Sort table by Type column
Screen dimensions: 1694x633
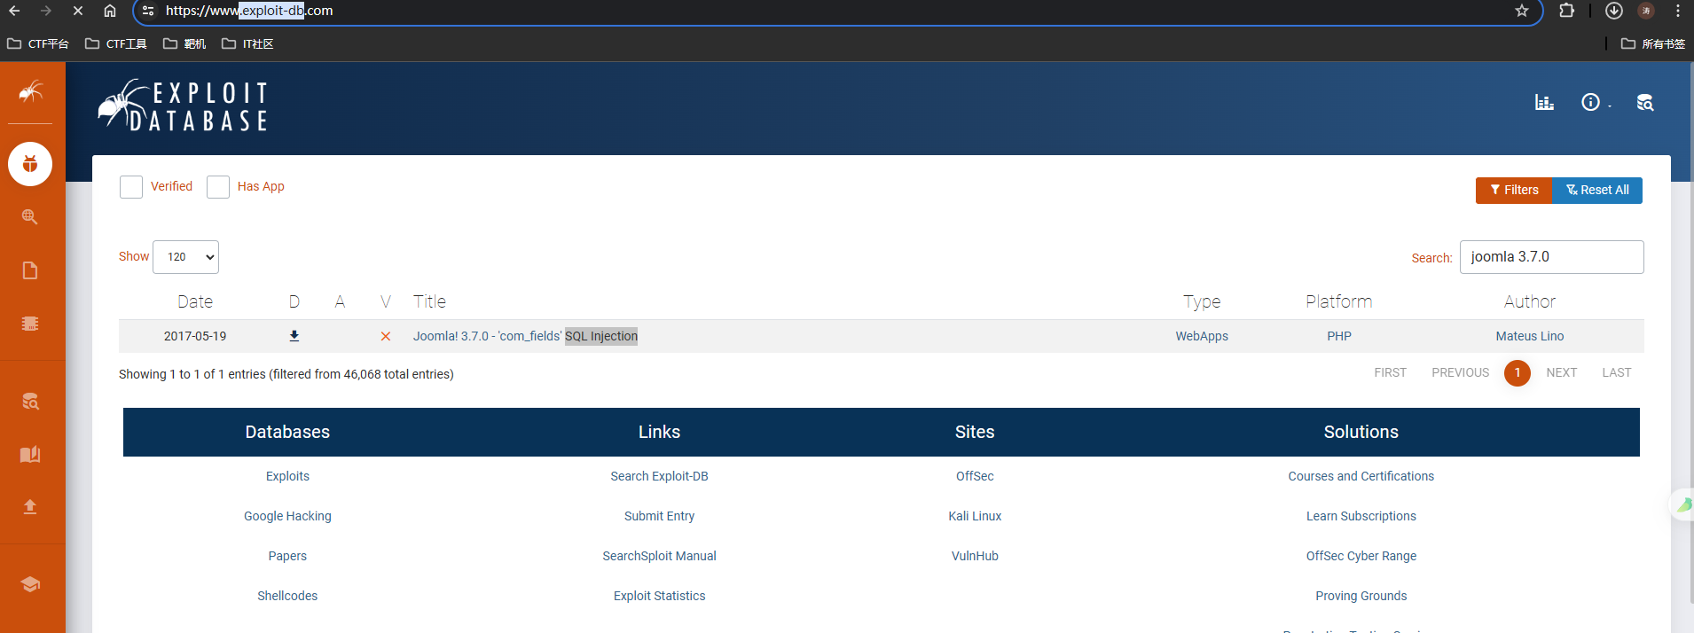(x=1202, y=301)
